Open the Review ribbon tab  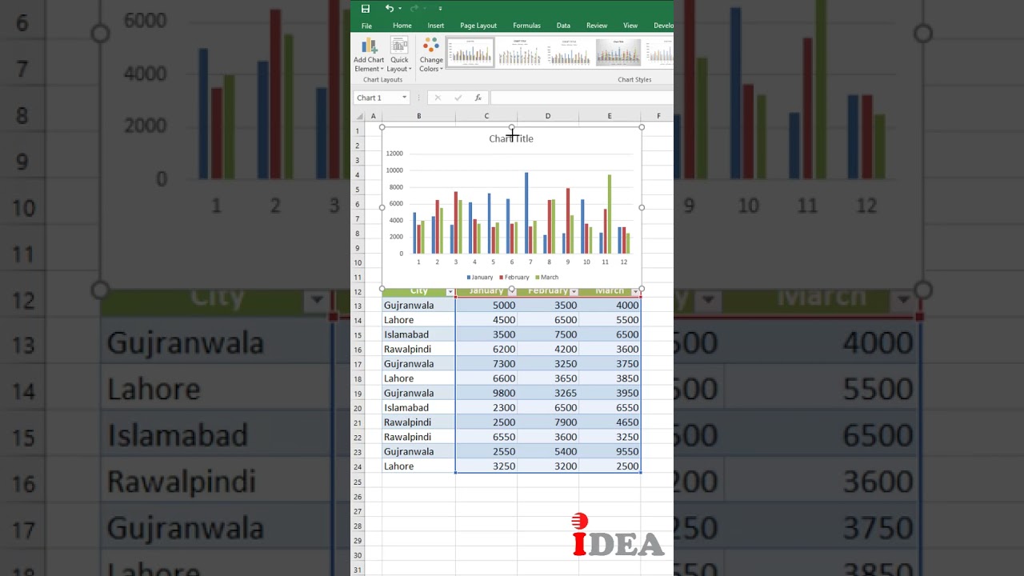click(597, 26)
